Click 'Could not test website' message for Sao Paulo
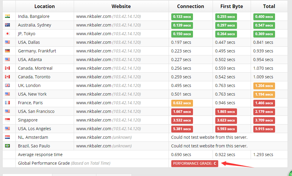The image size is (292, 176). pos(209,146)
